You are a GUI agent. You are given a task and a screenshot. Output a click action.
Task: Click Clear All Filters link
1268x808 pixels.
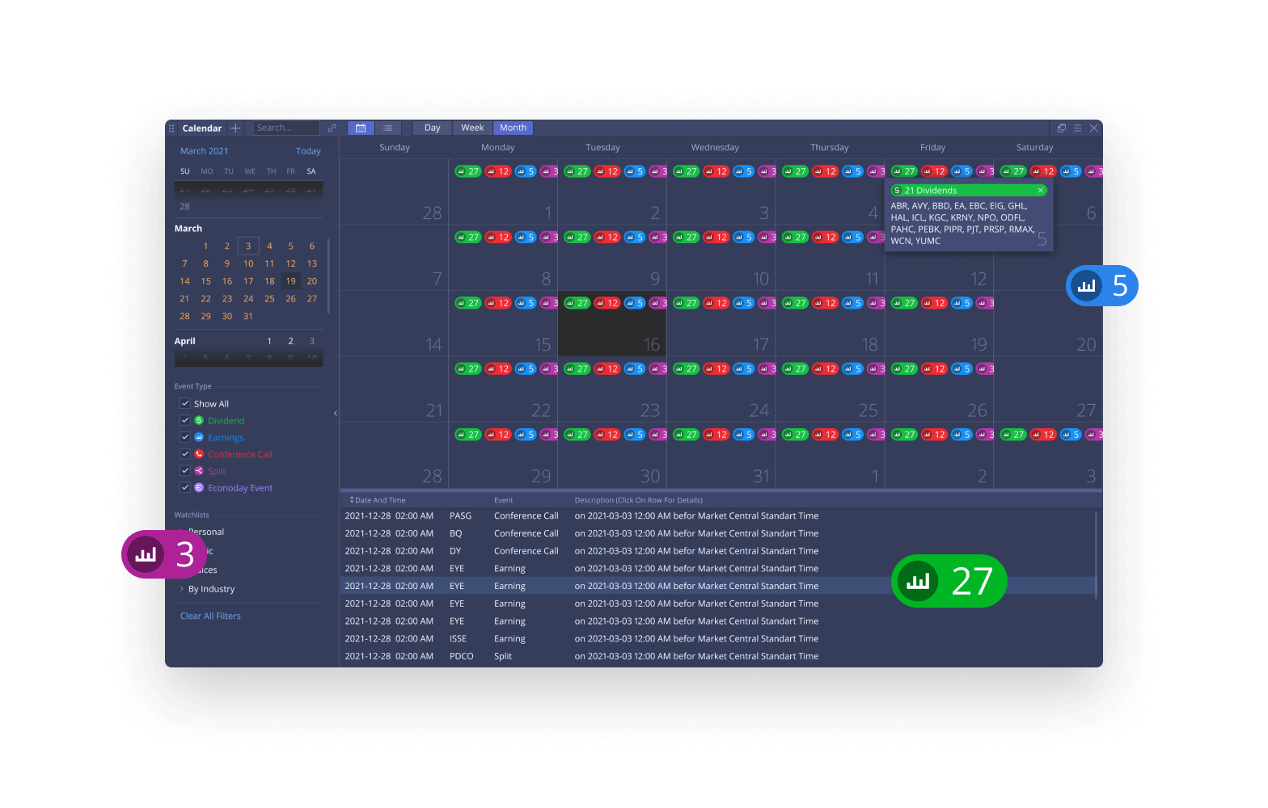(x=210, y=616)
